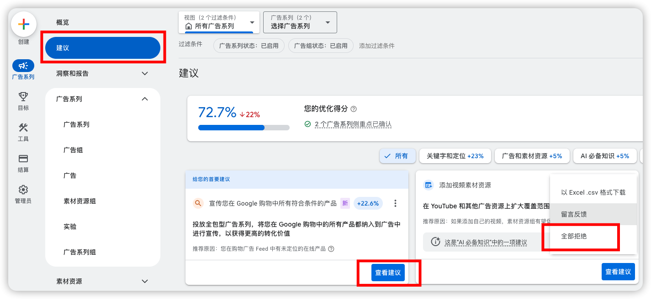Click help icon beside 您的优化得分
651x299 pixels.
coord(353,109)
